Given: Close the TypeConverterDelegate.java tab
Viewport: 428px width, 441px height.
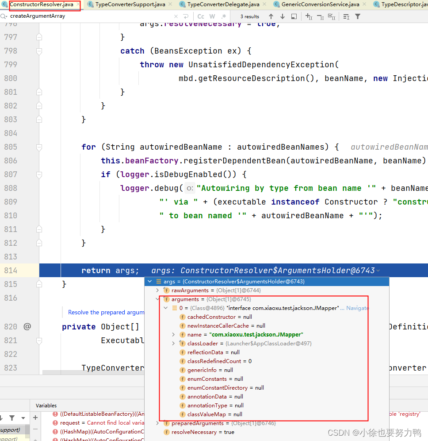Looking at the screenshot, I should tap(264, 4).
